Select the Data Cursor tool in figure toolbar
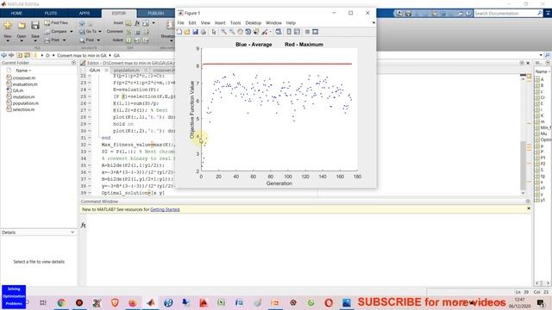 point(256,32)
